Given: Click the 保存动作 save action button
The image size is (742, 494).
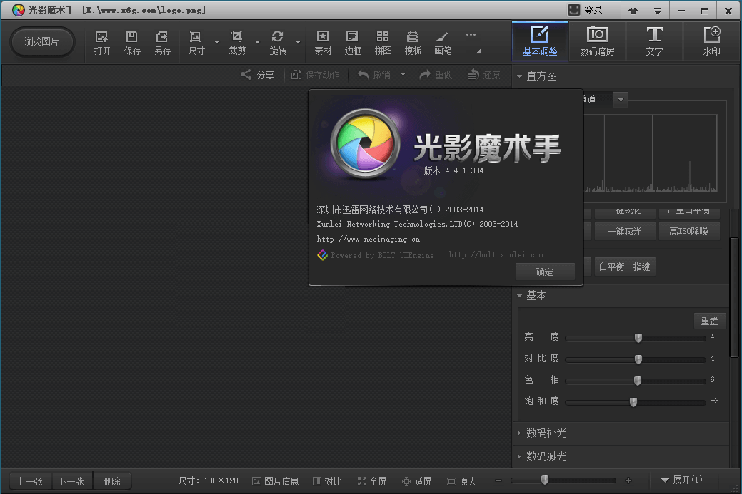Looking at the screenshot, I should (315, 75).
